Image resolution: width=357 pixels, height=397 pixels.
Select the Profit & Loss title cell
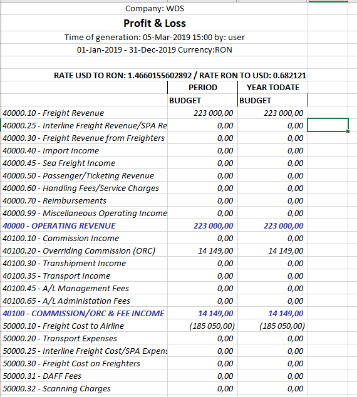tap(155, 23)
